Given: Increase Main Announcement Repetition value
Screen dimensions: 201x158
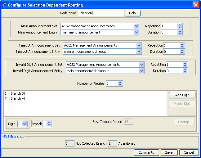Looking at the screenshot, I should [x=180, y=25].
